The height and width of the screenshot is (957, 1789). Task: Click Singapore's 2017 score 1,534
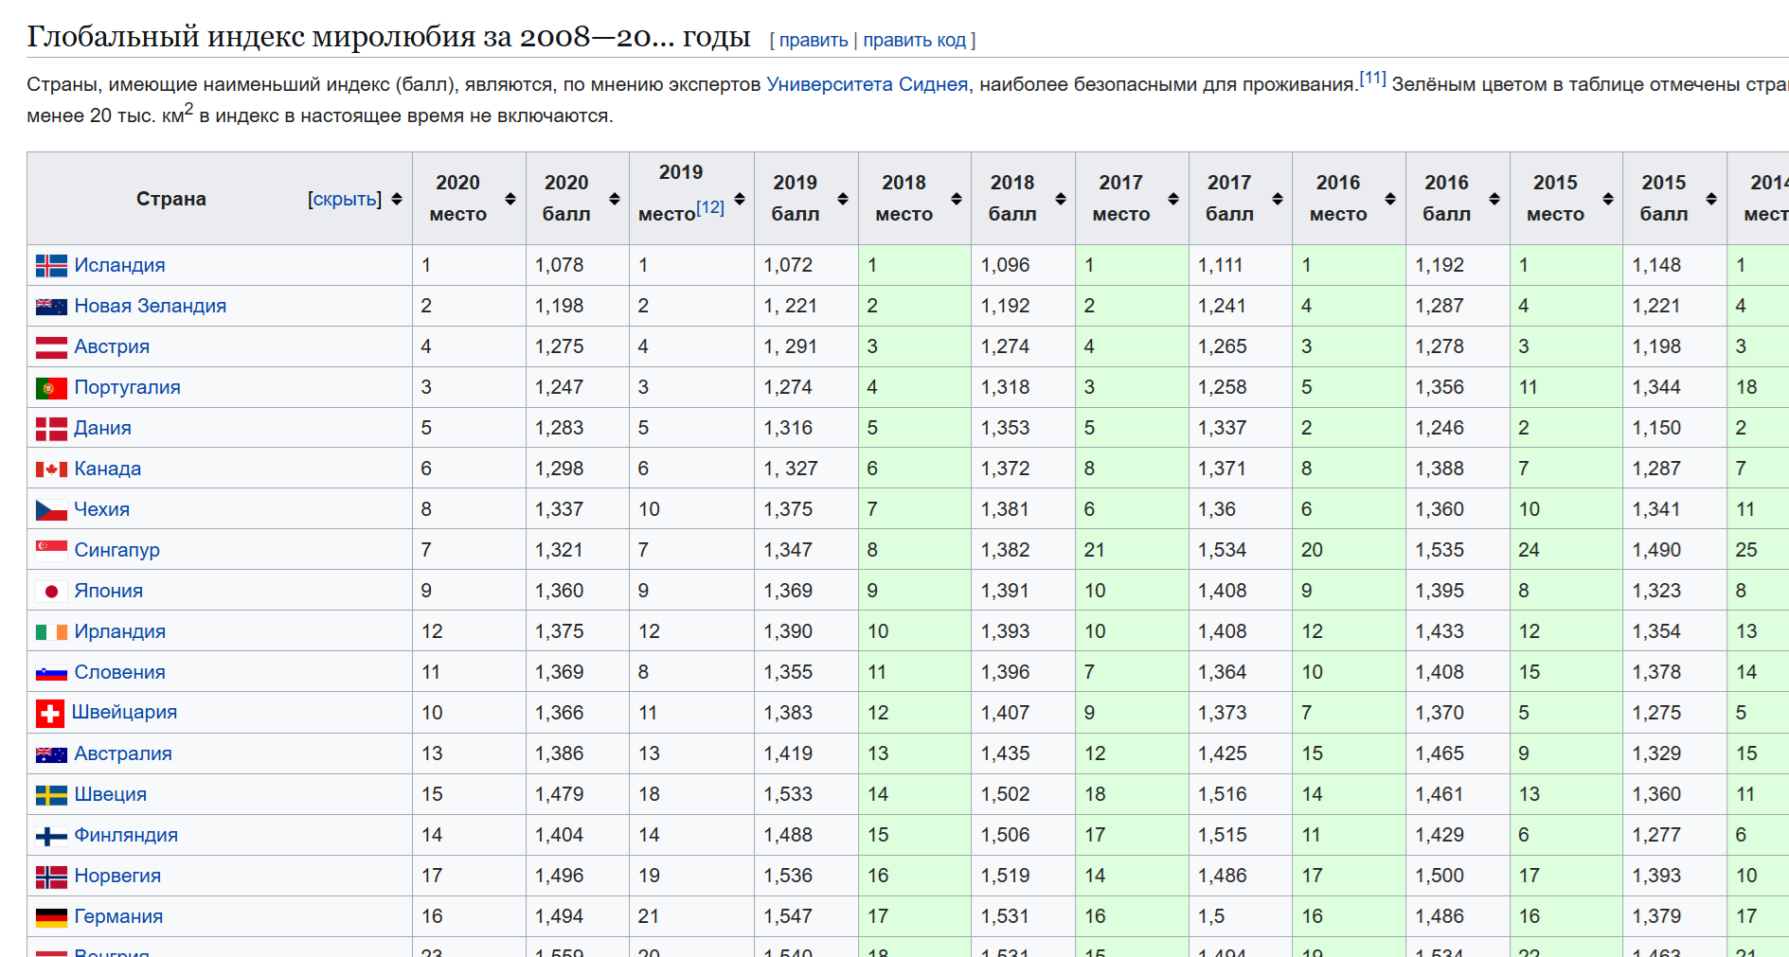coord(1223,550)
